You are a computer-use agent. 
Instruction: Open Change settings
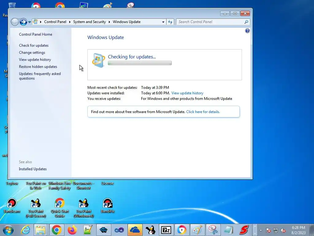pyautogui.click(x=32, y=53)
